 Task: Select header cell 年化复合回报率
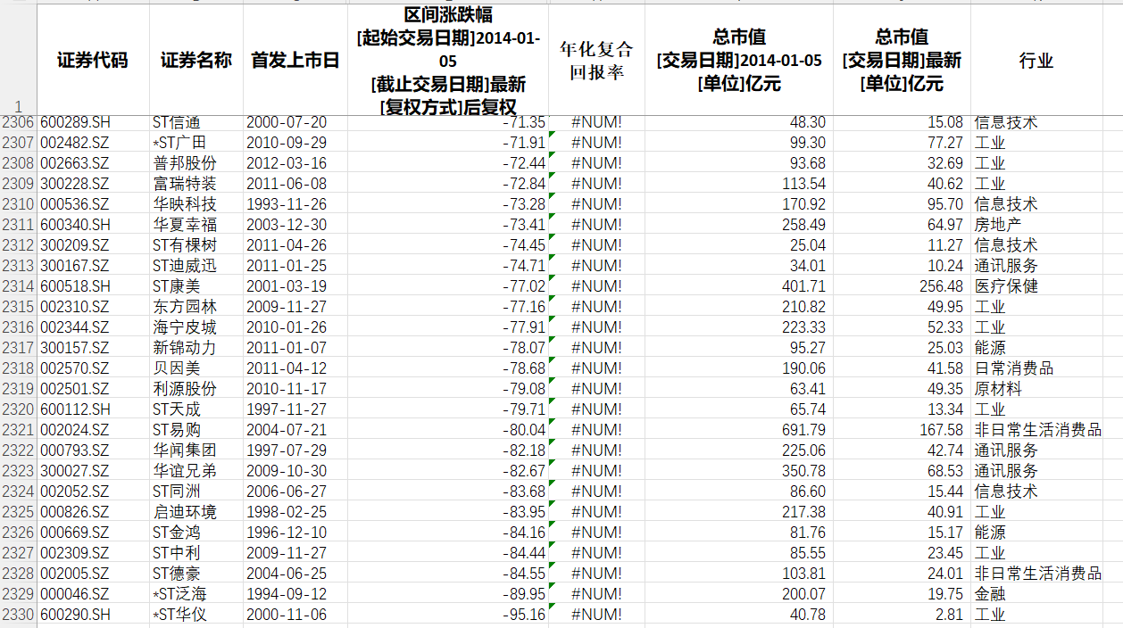tap(595, 61)
